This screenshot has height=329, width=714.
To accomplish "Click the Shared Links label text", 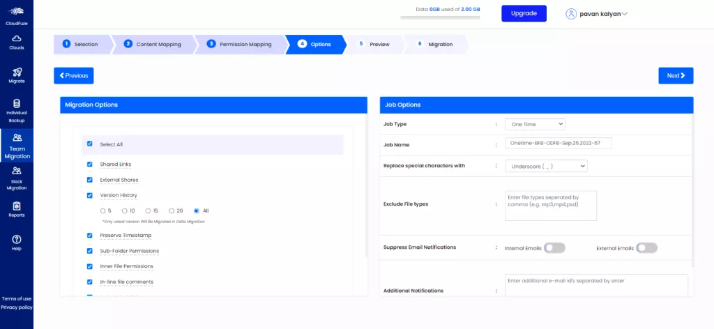I will point(116,164).
